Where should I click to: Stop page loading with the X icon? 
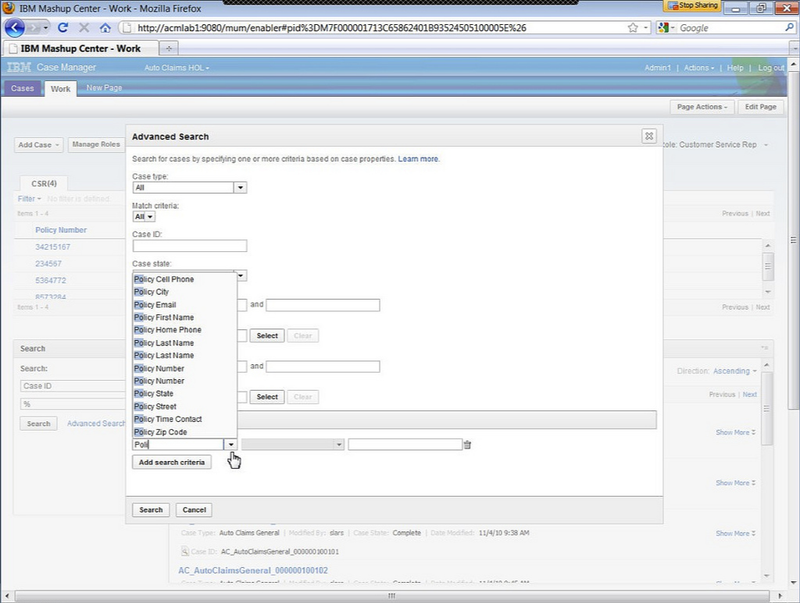83,27
